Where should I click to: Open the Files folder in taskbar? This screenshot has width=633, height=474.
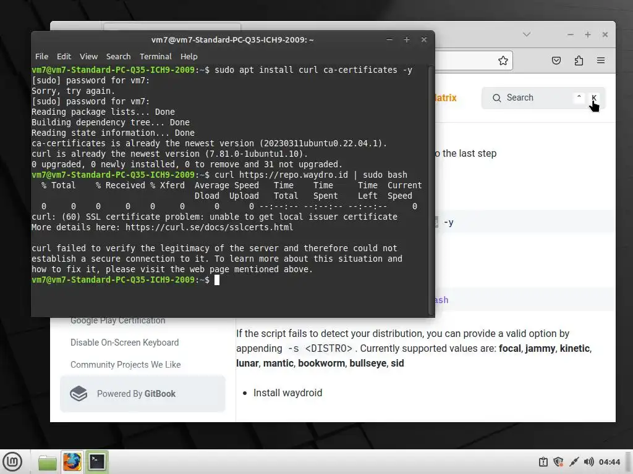coord(48,462)
